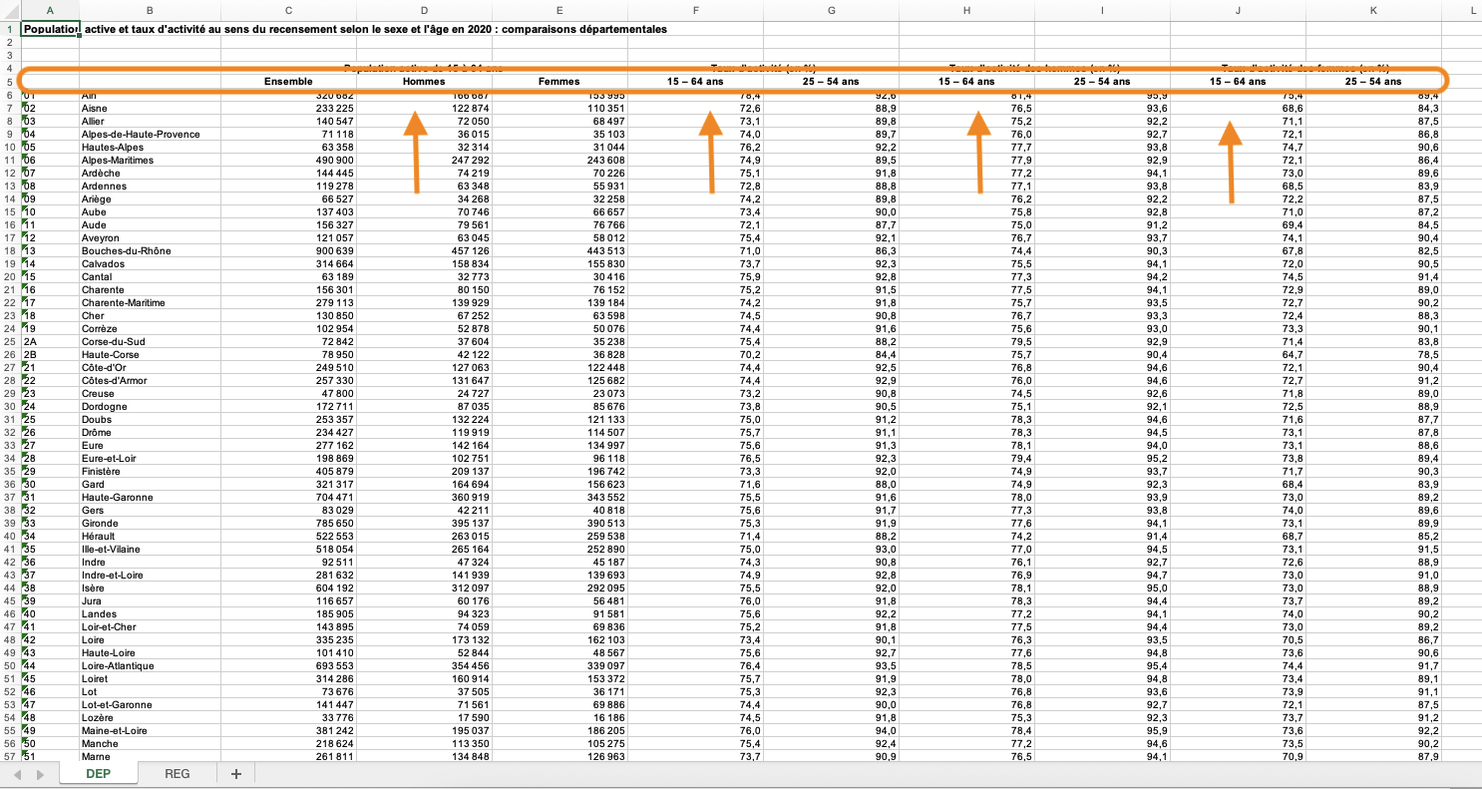Viewport: 1482px width, 789px height.
Task: Select the Alpes-Maritimes department cell
Action: [x=118, y=160]
